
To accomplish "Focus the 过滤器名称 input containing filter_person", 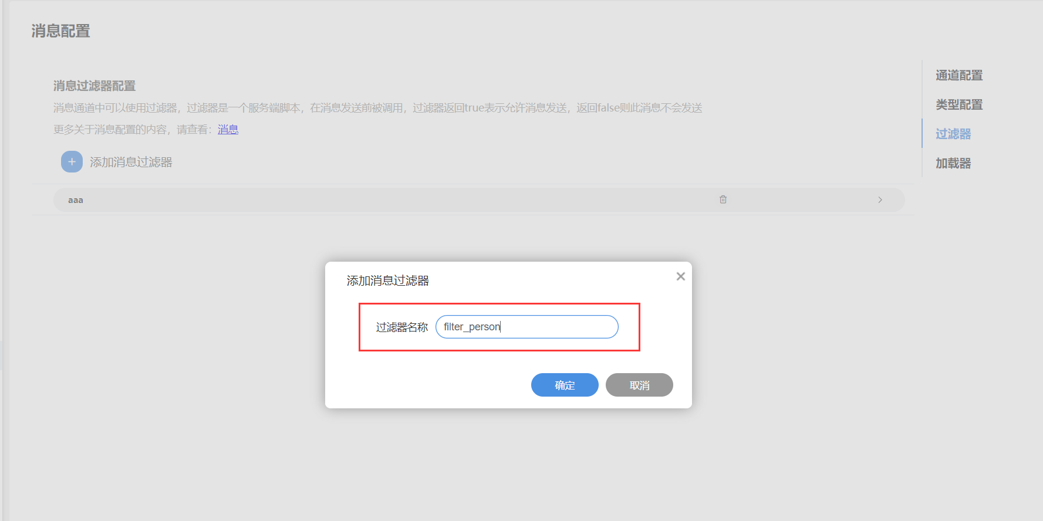I will coord(526,327).
